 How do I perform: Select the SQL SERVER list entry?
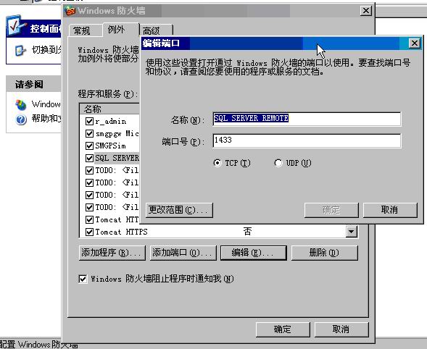click(117, 158)
